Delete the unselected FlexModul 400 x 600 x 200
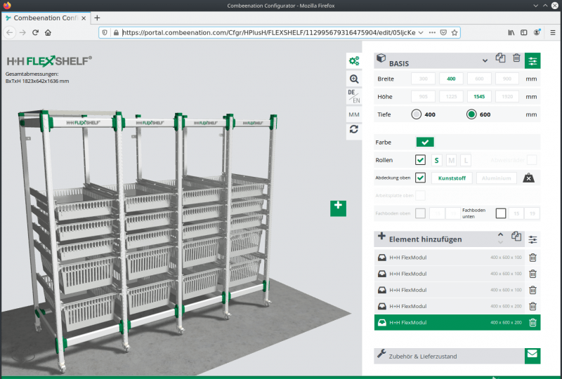 click(532, 306)
